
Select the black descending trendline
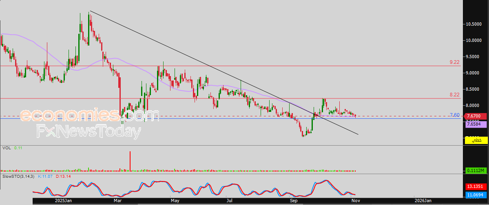pyautogui.click(x=224, y=72)
